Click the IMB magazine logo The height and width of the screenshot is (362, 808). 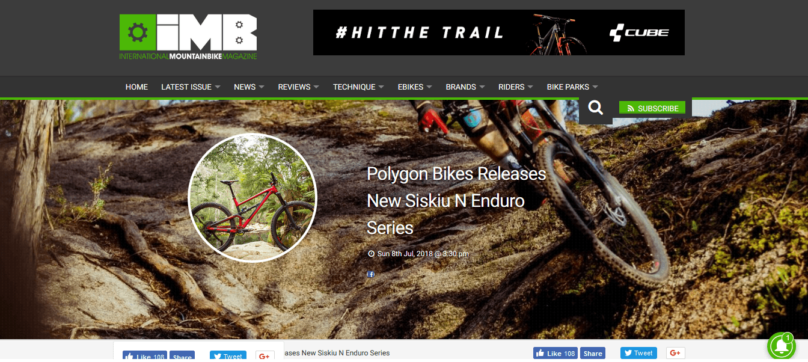[x=188, y=37]
